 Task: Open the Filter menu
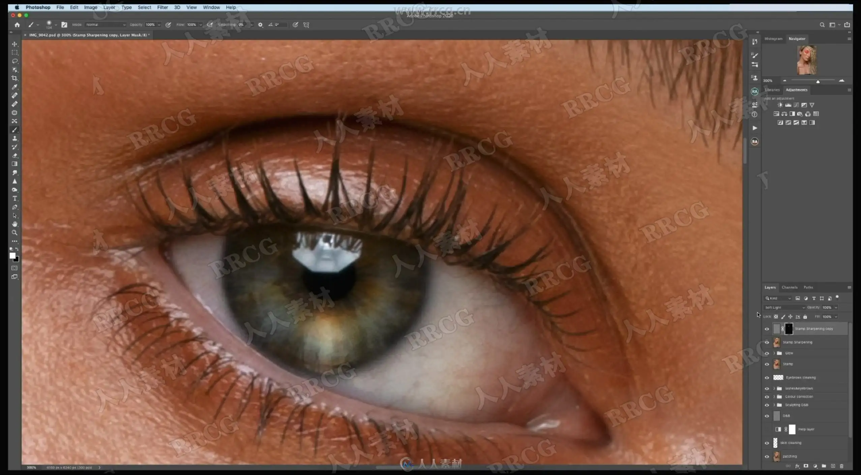tap(162, 7)
